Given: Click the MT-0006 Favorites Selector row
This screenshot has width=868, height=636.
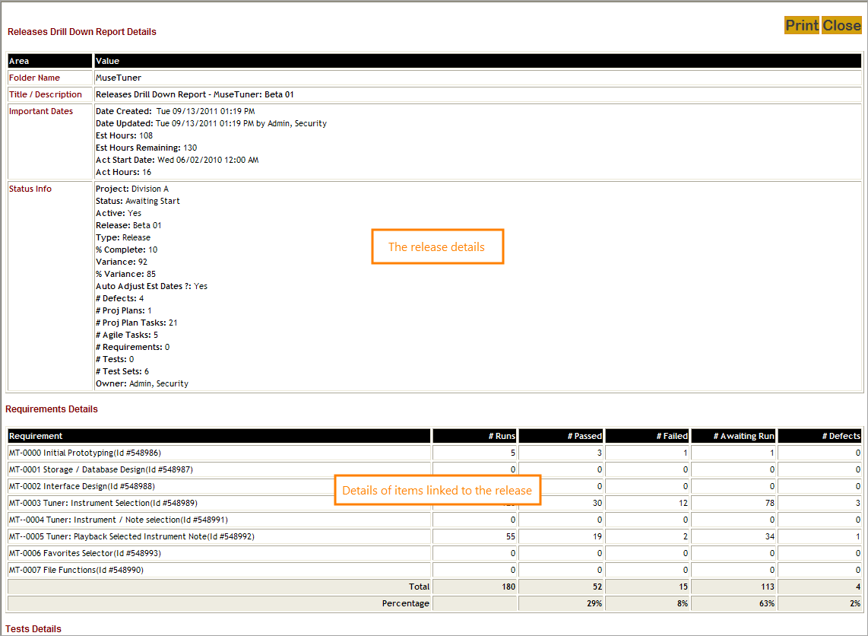Looking at the screenshot, I should tap(84, 553).
